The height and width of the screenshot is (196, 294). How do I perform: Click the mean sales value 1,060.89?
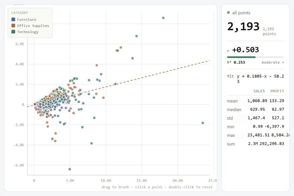pos(257,101)
